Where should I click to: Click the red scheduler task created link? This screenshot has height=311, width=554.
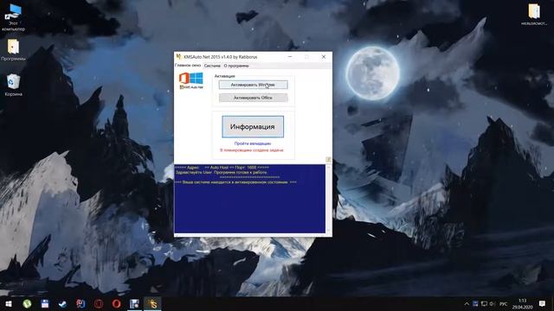(252, 150)
